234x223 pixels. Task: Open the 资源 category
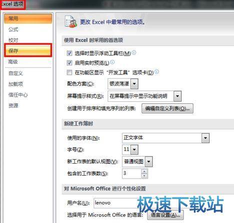(x=13, y=105)
